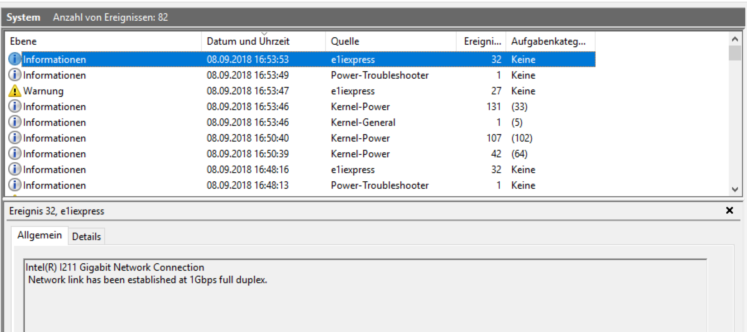The image size is (747, 332).
Task: Select event ID 42 cell
Action: click(496, 154)
